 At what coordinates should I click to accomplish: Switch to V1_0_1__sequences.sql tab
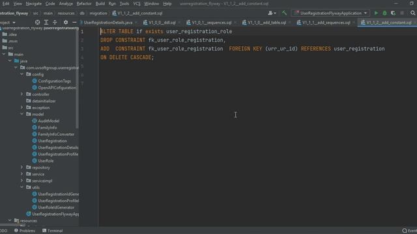coord(211,23)
